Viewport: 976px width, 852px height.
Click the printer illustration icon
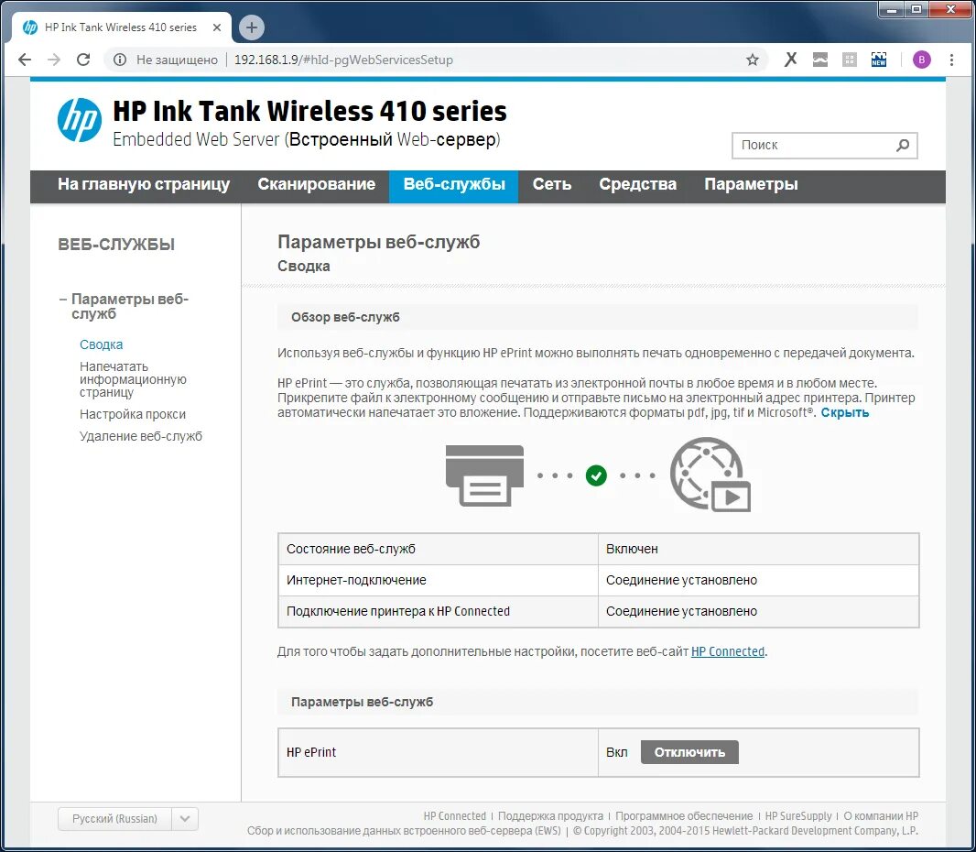pyautogui.click(x=485, y=475)
